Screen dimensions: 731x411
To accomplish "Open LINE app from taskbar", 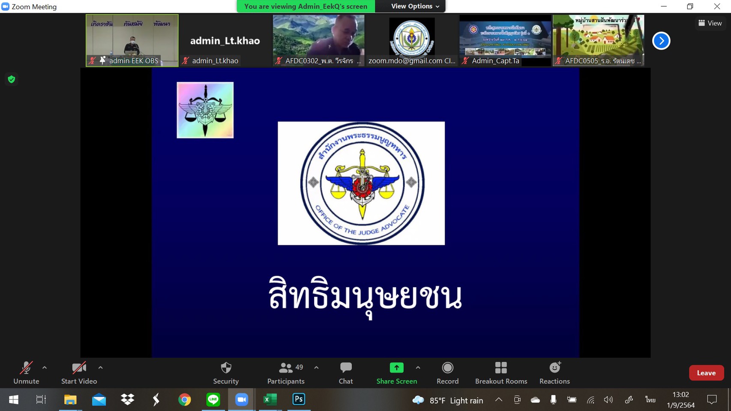I will (x=213, y=400).
